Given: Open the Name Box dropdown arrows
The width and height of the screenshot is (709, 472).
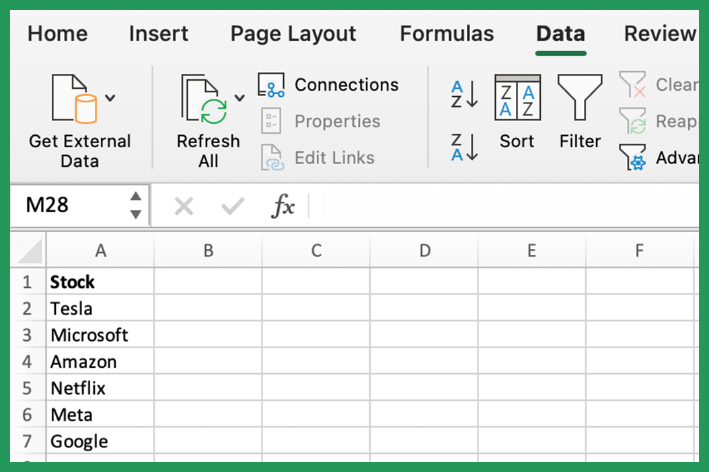Looking at the screenshot, I should tap(136, 205).
